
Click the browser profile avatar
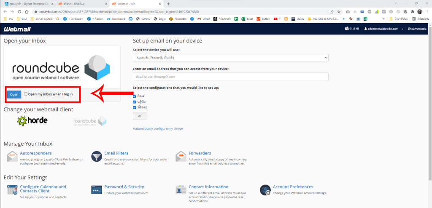[x=420, y=12]
